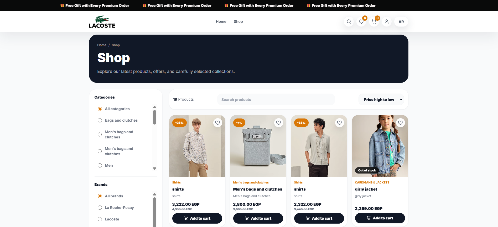Click the Out of stock badge

(367, 170)
